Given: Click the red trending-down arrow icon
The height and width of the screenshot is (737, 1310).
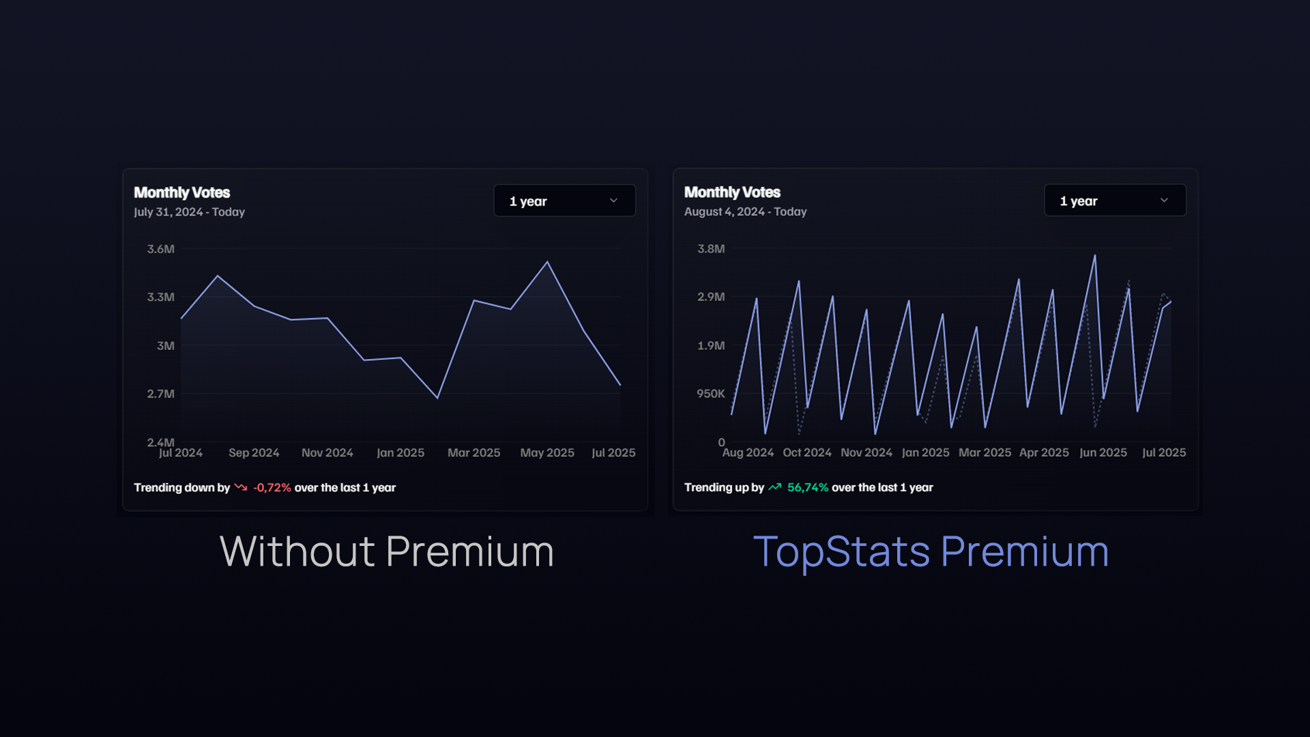Looking at the screenshot, I should pyautogui.click(x=241, y=487).
